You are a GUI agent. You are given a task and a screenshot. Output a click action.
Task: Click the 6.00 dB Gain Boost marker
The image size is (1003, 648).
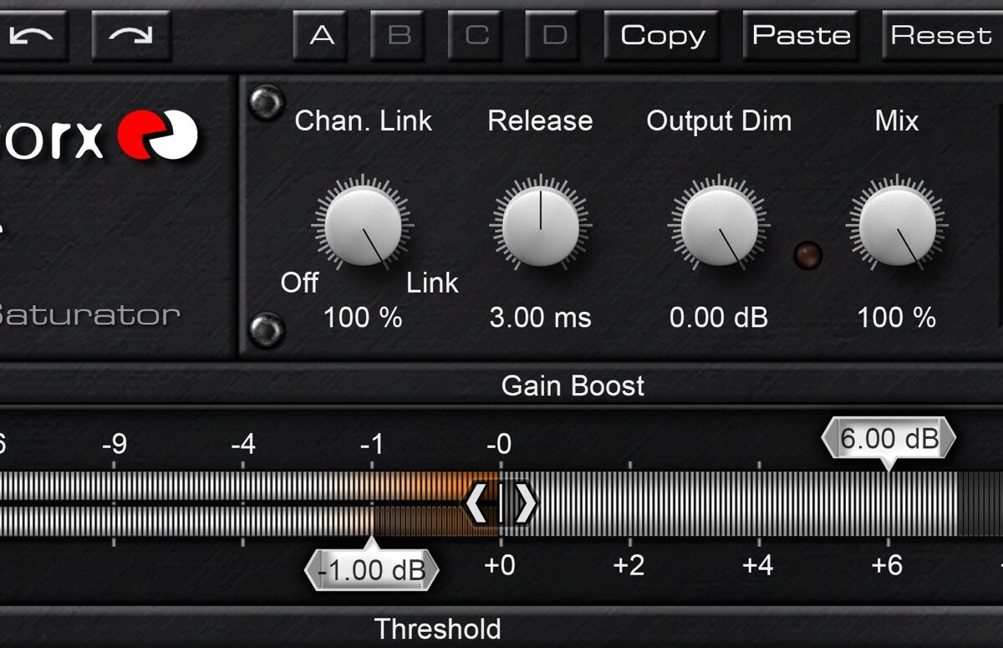coord(888,439)
